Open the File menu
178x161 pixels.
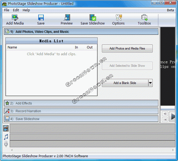6,10
